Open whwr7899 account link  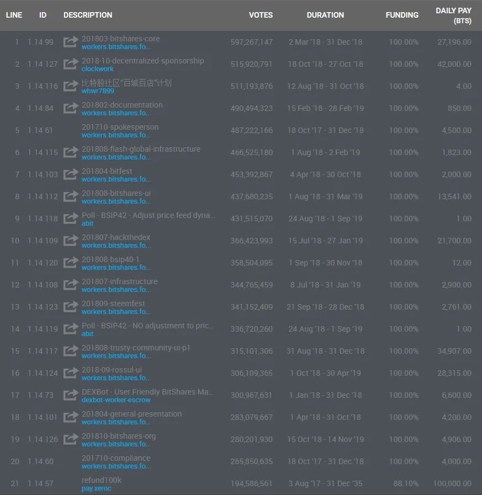click(98, 91)
